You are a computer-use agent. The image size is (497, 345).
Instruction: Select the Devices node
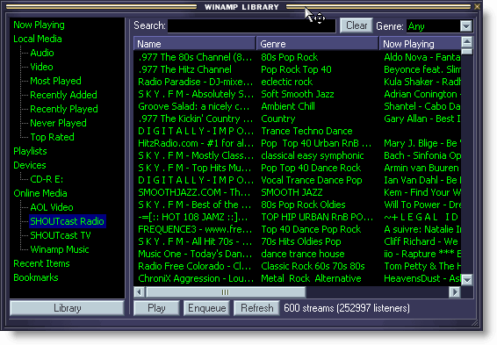[x=30, y=165]
